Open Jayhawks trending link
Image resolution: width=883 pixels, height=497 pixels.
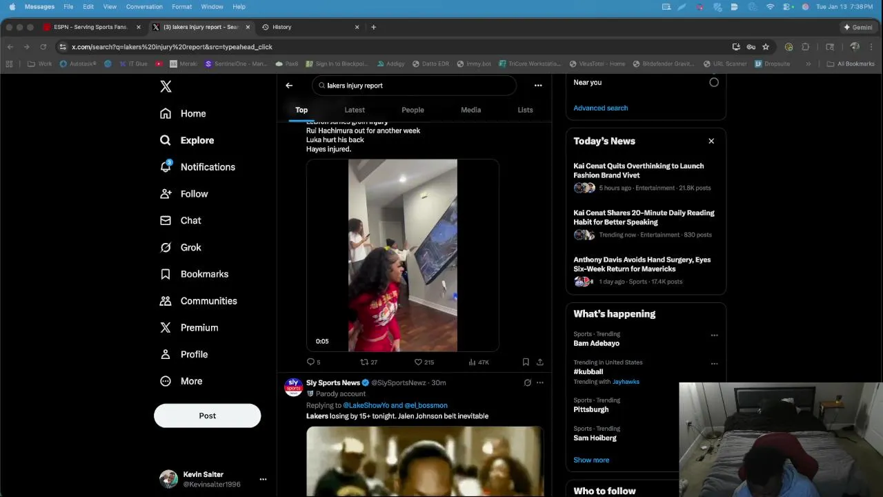[626, 382]
